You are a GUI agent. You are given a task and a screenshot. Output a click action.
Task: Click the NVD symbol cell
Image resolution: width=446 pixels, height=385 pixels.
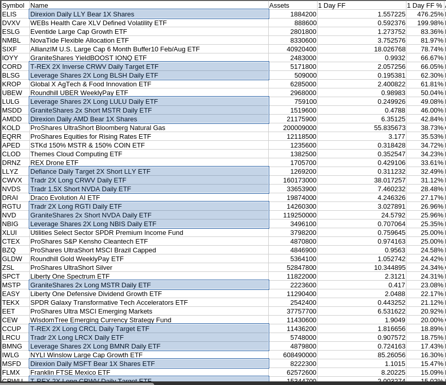pos(15,215)
